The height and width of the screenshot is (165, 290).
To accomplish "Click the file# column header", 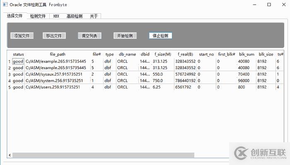I will coord(97,54).
